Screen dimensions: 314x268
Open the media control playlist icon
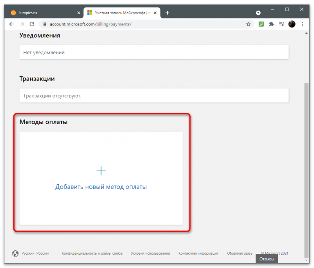pos(281,24)
